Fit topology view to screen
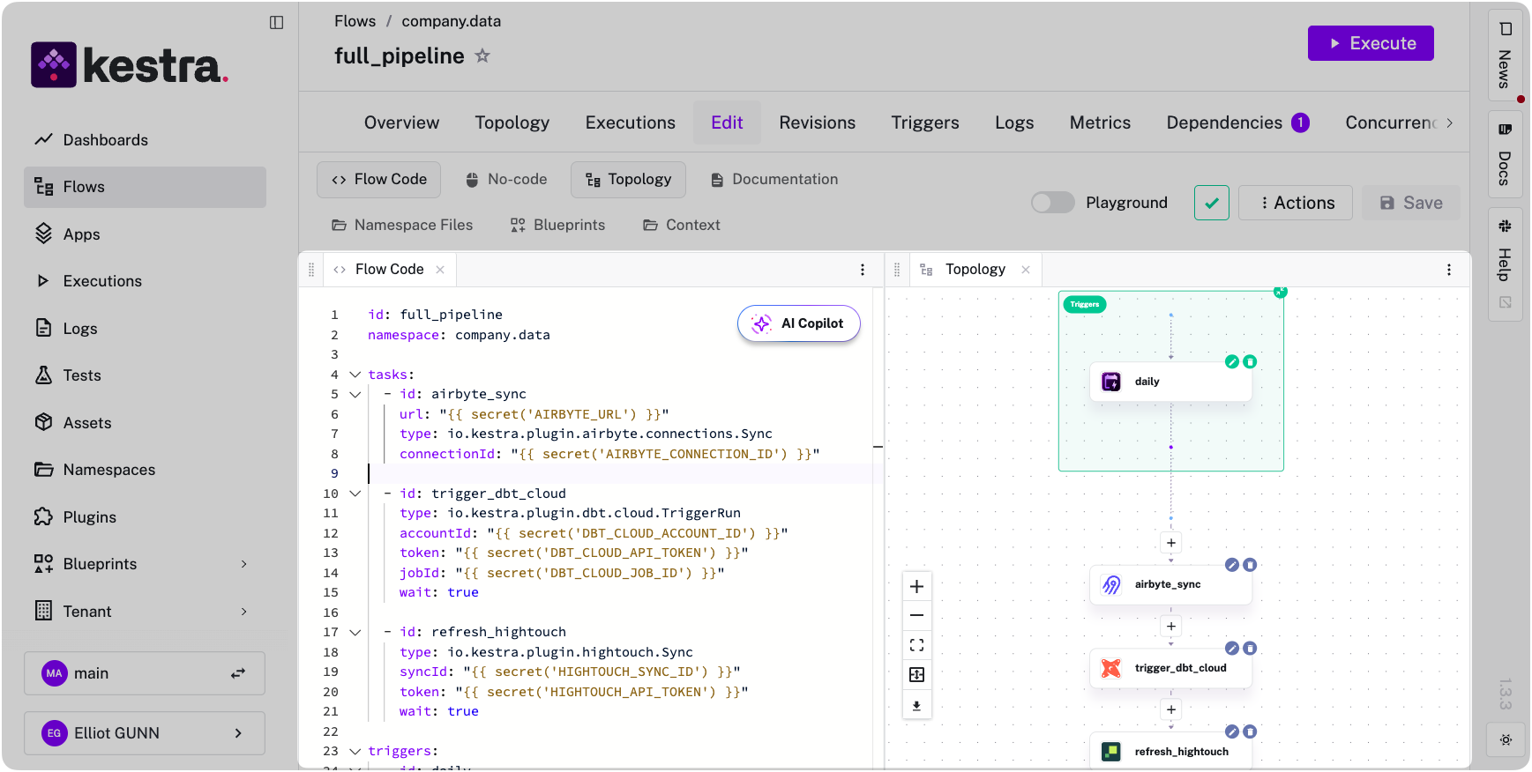Screen dimensions: 1532x772 point(917,645)
